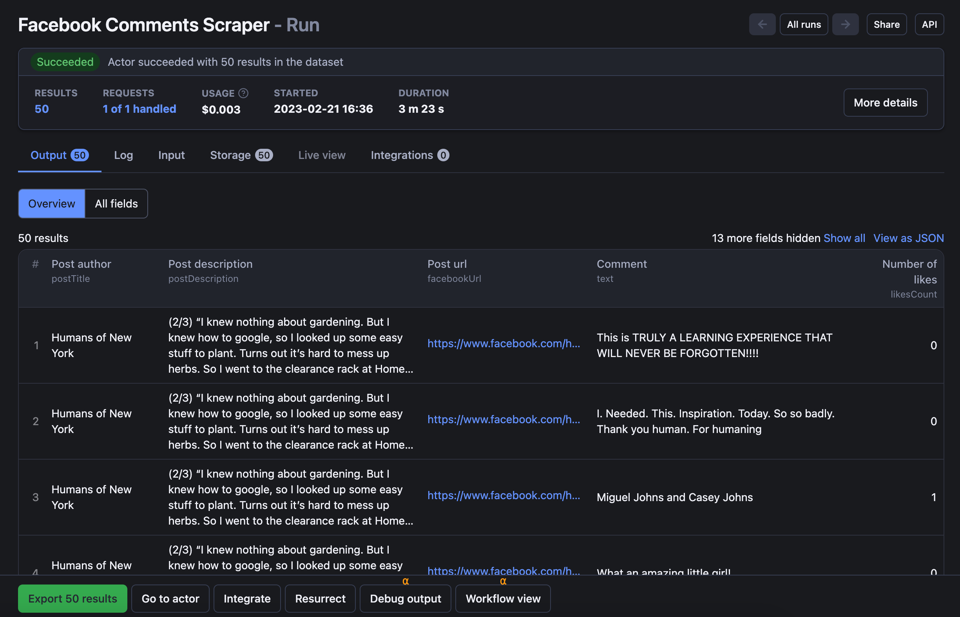Click 'Actor succeeded with 50 results' message

[x=225, y=62]
